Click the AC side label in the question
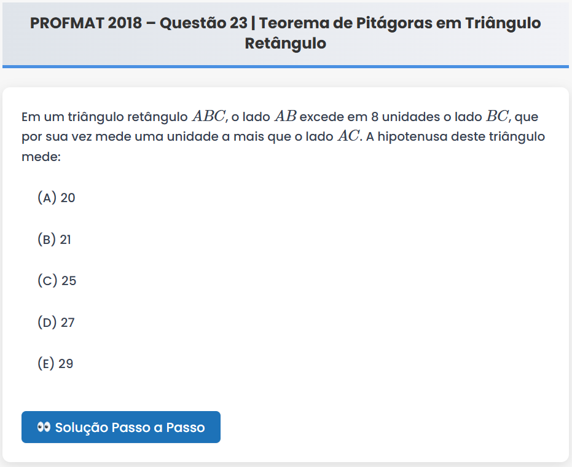The width and height of the screenshot is (572, 467). 349,136
